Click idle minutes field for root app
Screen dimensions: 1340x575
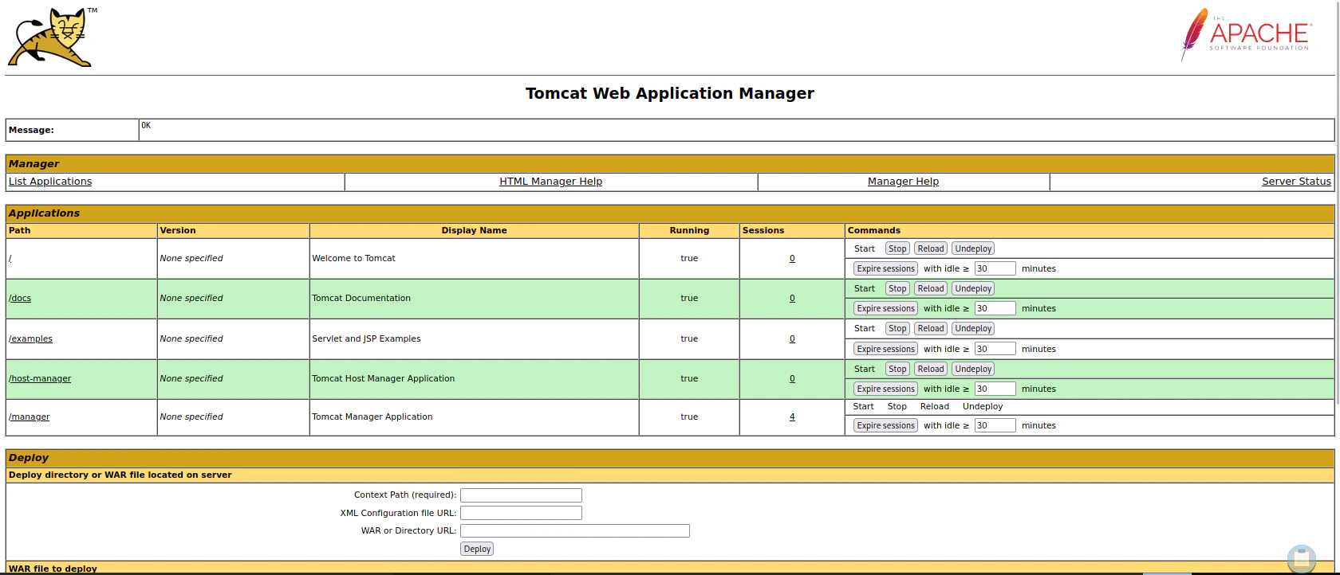point(995,268)
